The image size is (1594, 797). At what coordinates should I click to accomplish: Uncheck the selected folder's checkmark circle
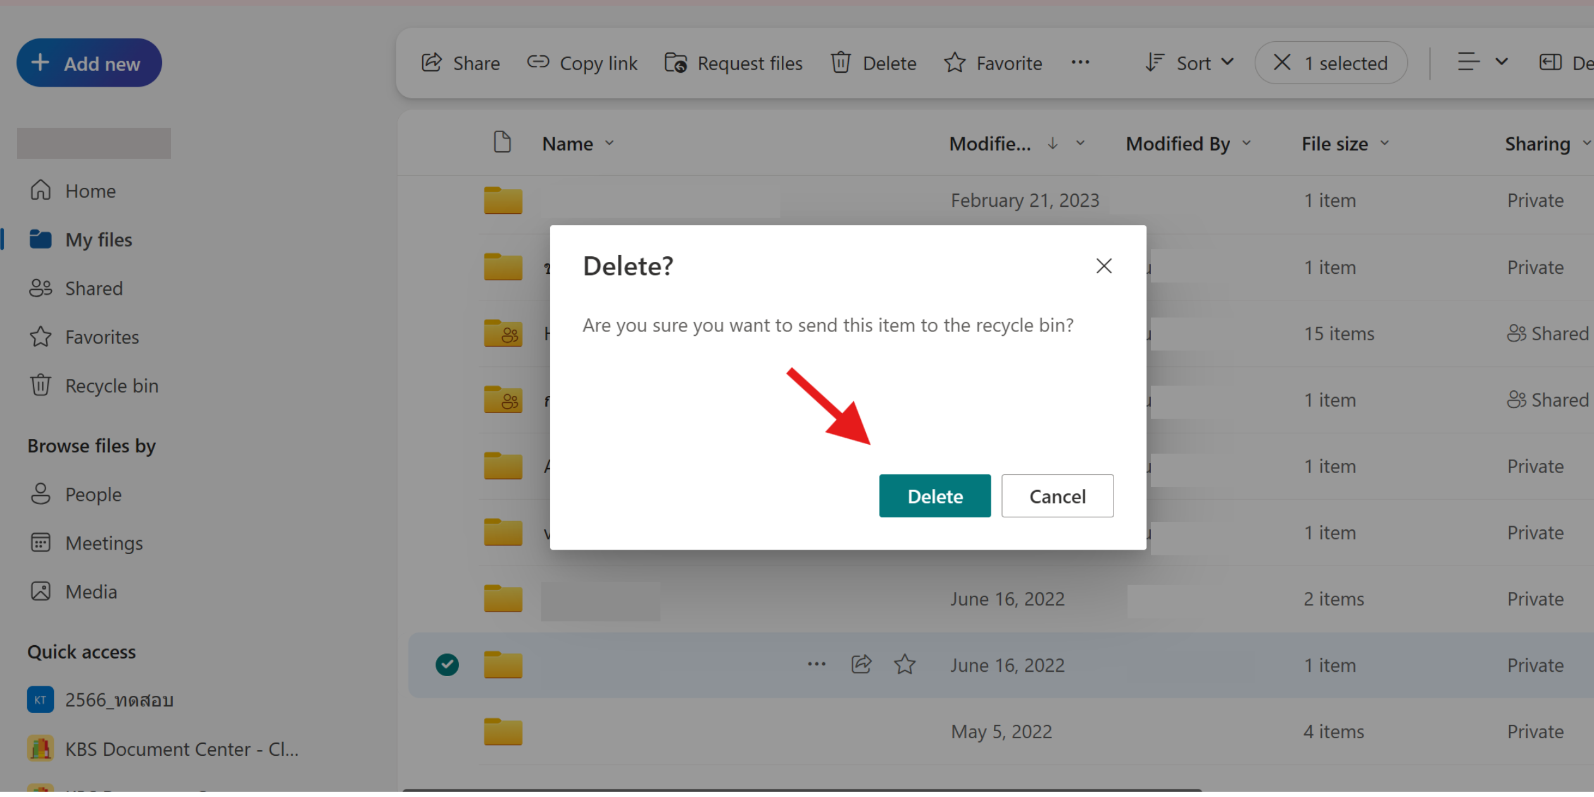point(447,665)
